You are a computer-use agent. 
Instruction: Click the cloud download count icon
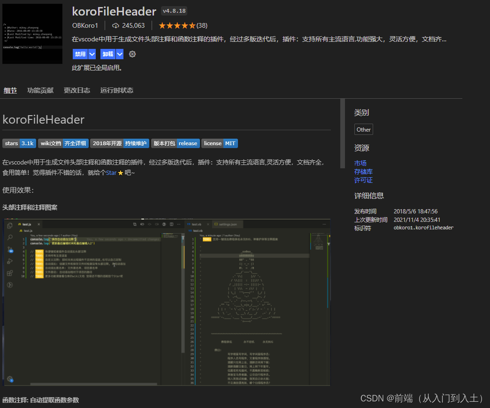coord(115,26)
